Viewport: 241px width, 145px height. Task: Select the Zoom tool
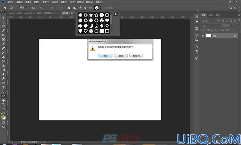tap(3, 105)
